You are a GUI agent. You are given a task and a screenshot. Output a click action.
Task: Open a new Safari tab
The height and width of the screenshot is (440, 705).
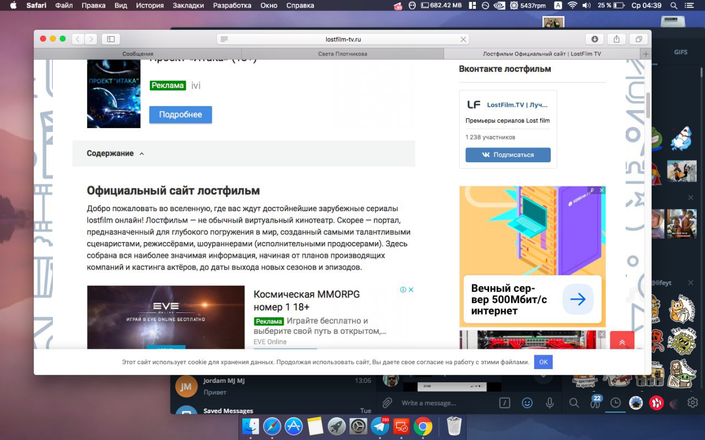[x=646, y=54]
